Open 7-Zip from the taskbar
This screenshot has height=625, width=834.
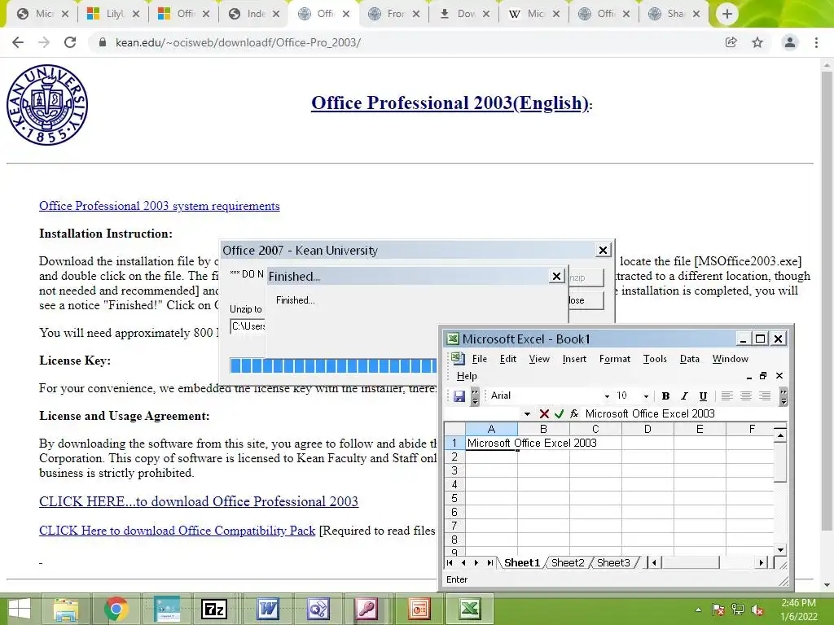pos(214,609)
